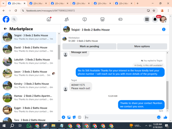Open the Jason 3 Beds 2 Baths conversation
The width and height of the screenshot is (172, 129).
[29, 74]
